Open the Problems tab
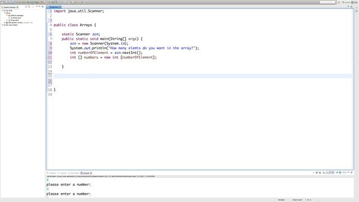359x202 pixels. click(52, 173)
